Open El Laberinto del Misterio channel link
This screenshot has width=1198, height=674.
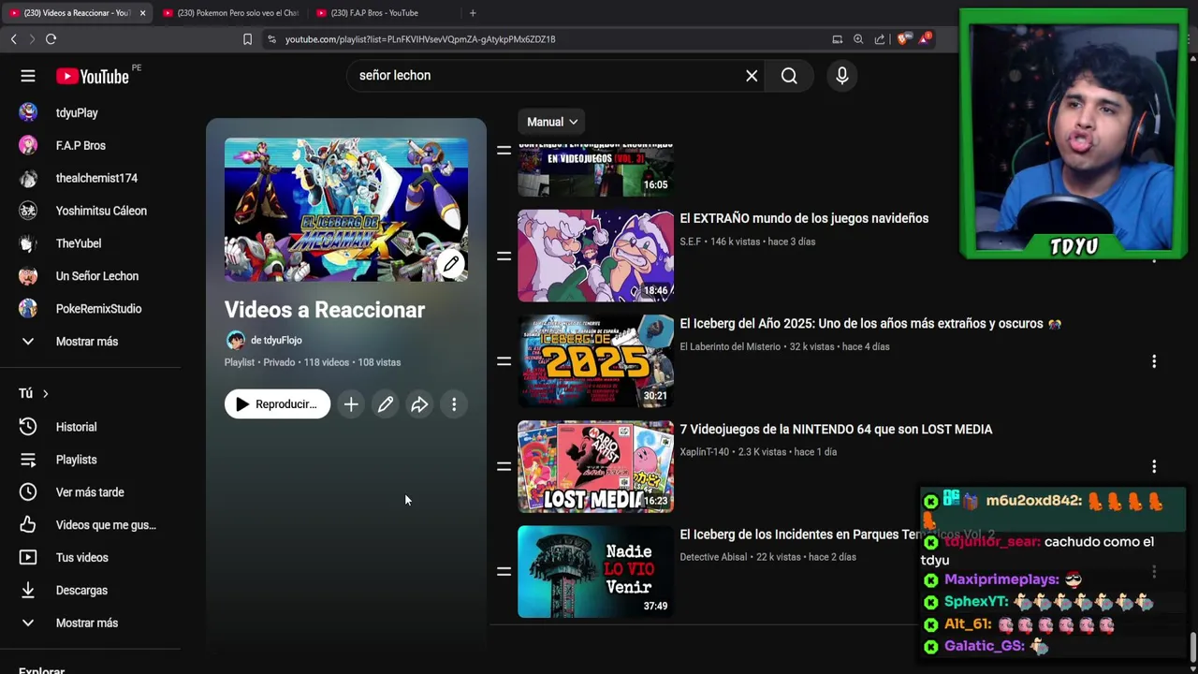click(730, 346)
